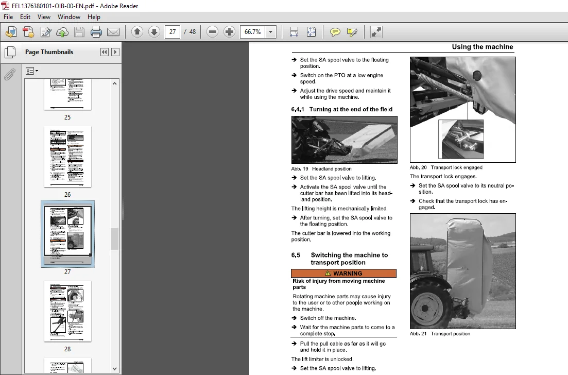Open the Help menu

[x=94, y=17]
